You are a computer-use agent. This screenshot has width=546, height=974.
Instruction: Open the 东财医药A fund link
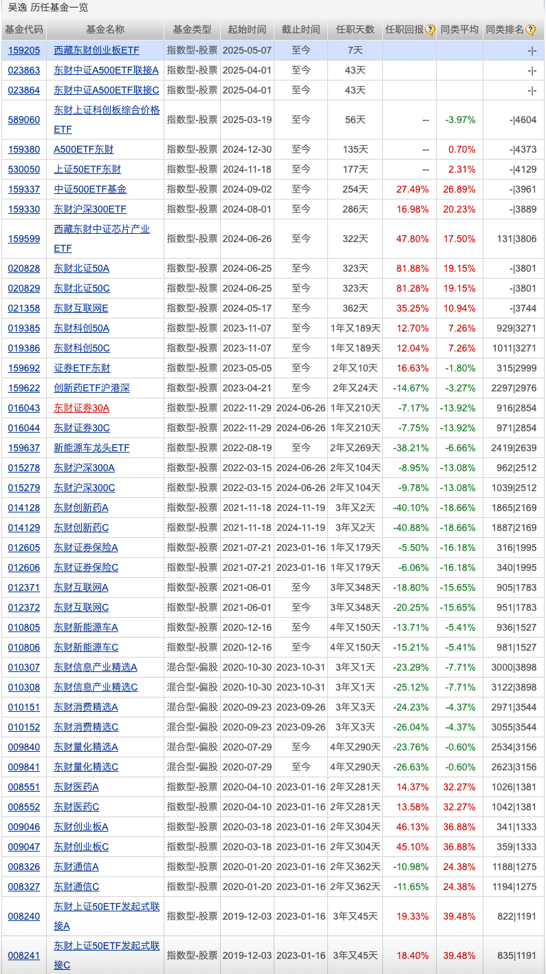tap(76, 787)
